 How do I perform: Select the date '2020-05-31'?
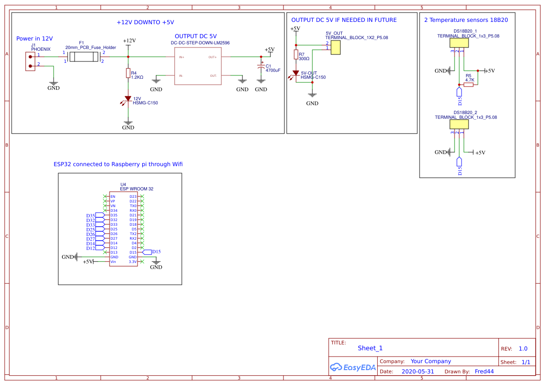pyautogui.click(x=418, y=371)
